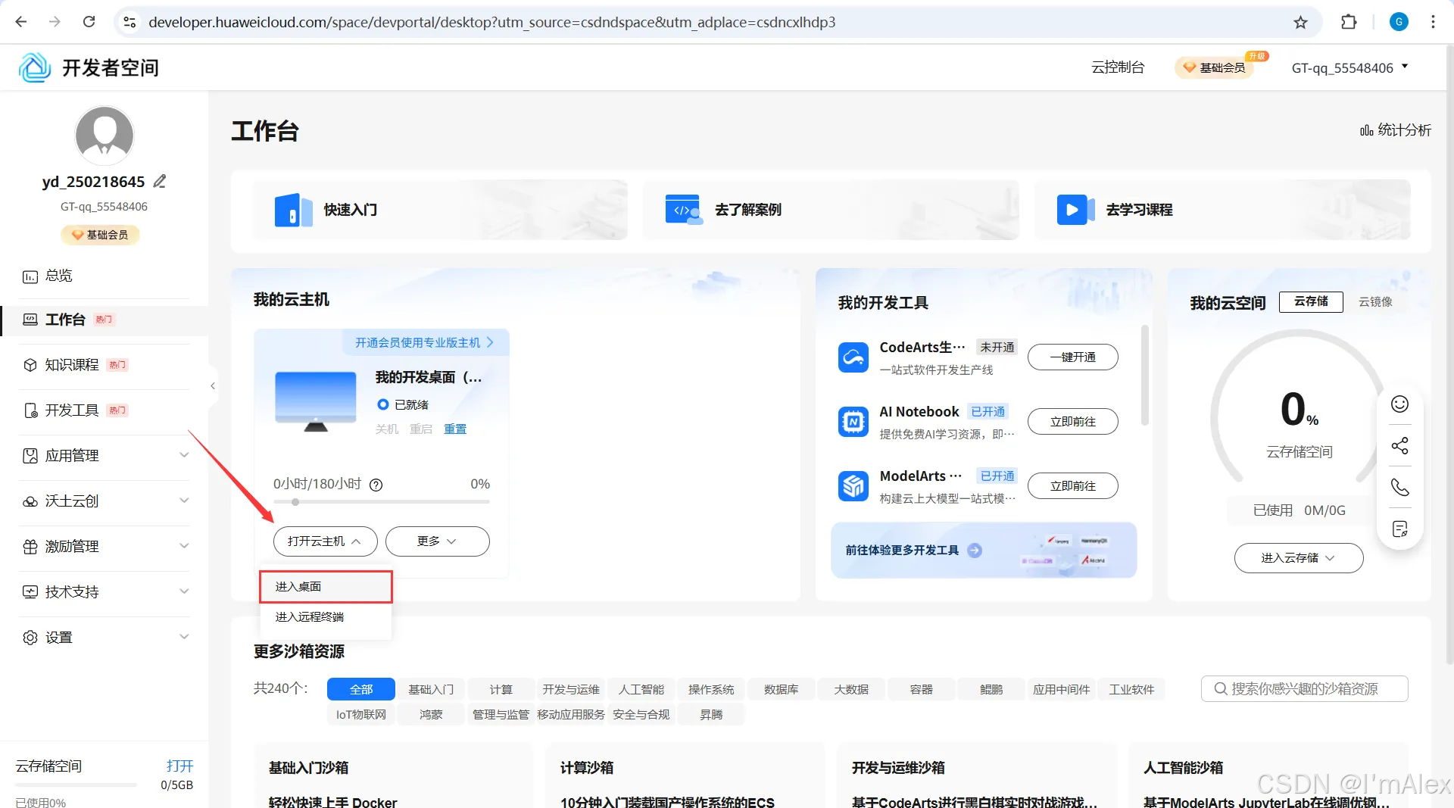The image size is (1454, 808).
Task: Click the share icon on the floating sidebar
Action: [x=1399, y=445]
